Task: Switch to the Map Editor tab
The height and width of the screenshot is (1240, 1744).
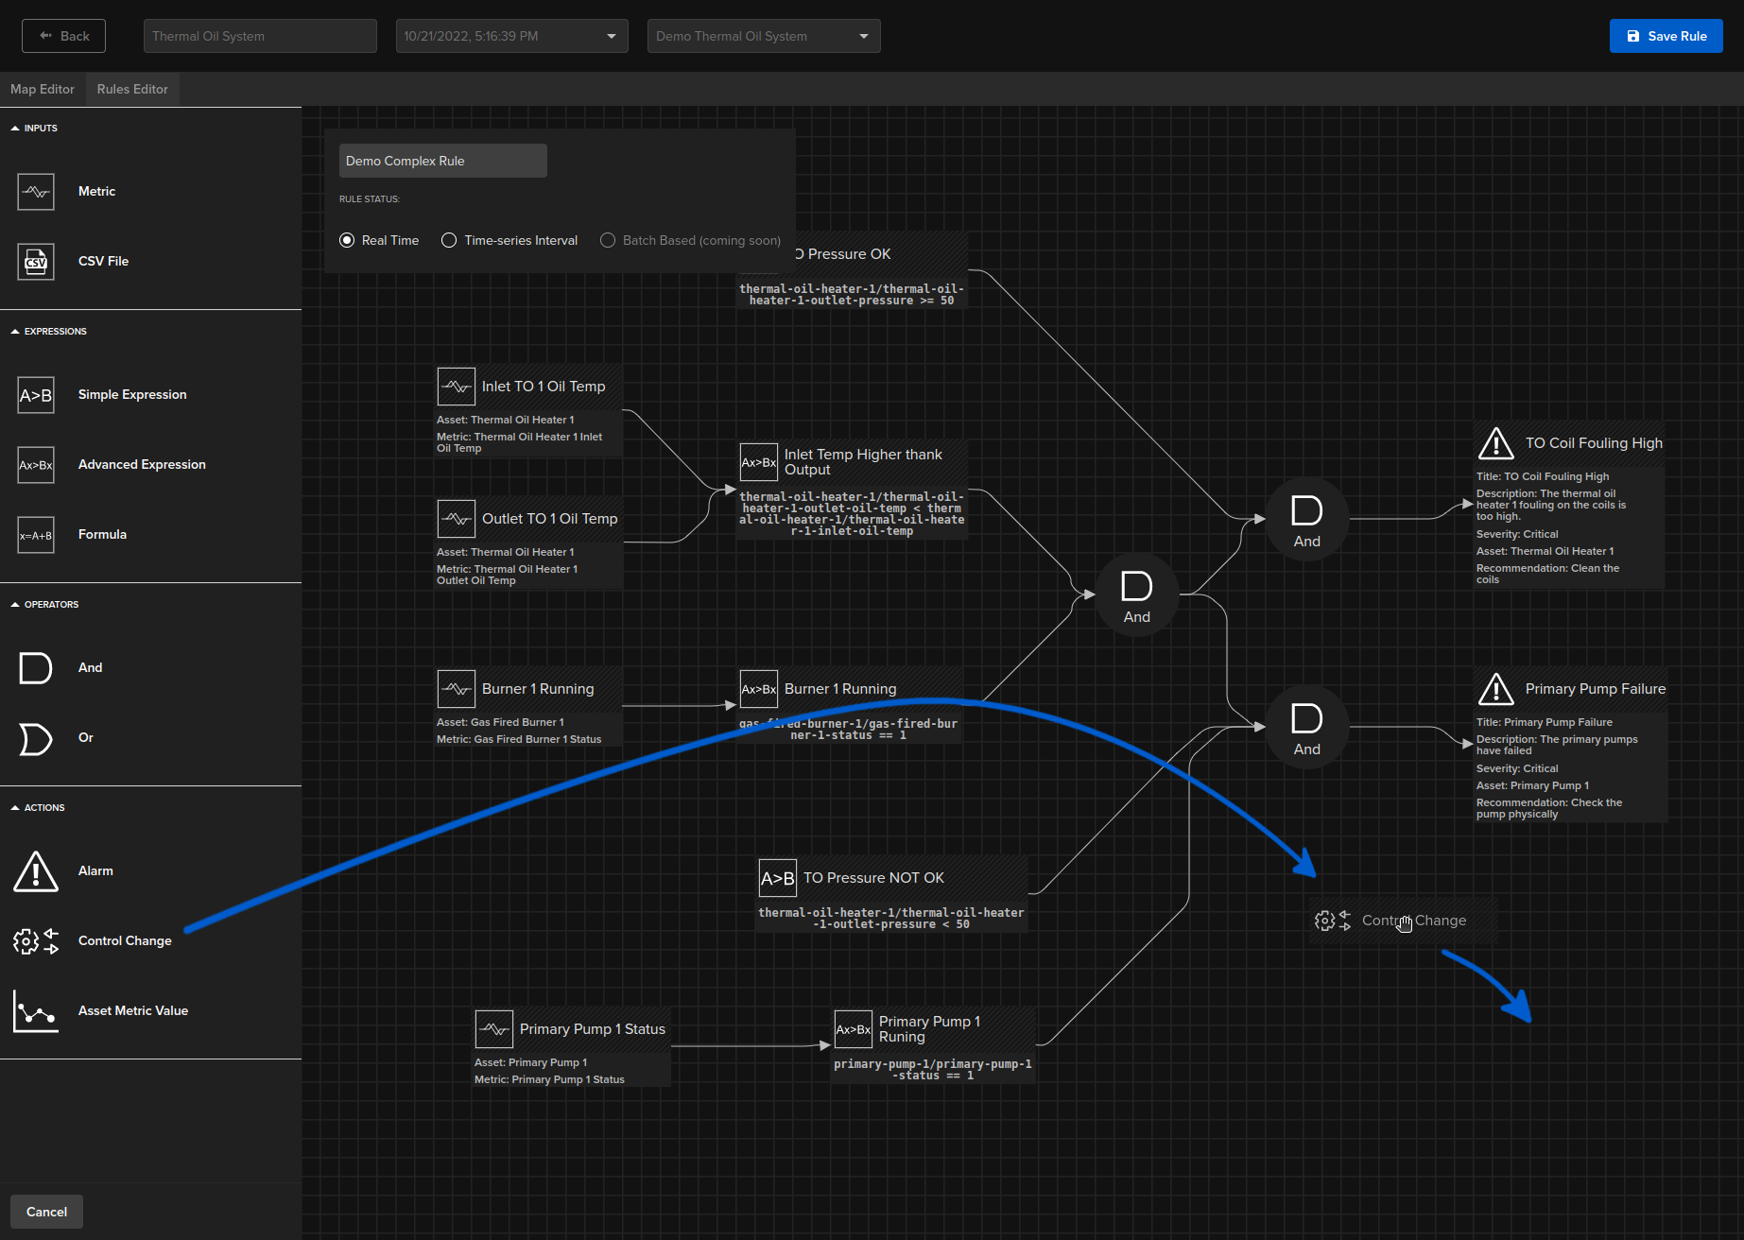Action: point(43,89)
